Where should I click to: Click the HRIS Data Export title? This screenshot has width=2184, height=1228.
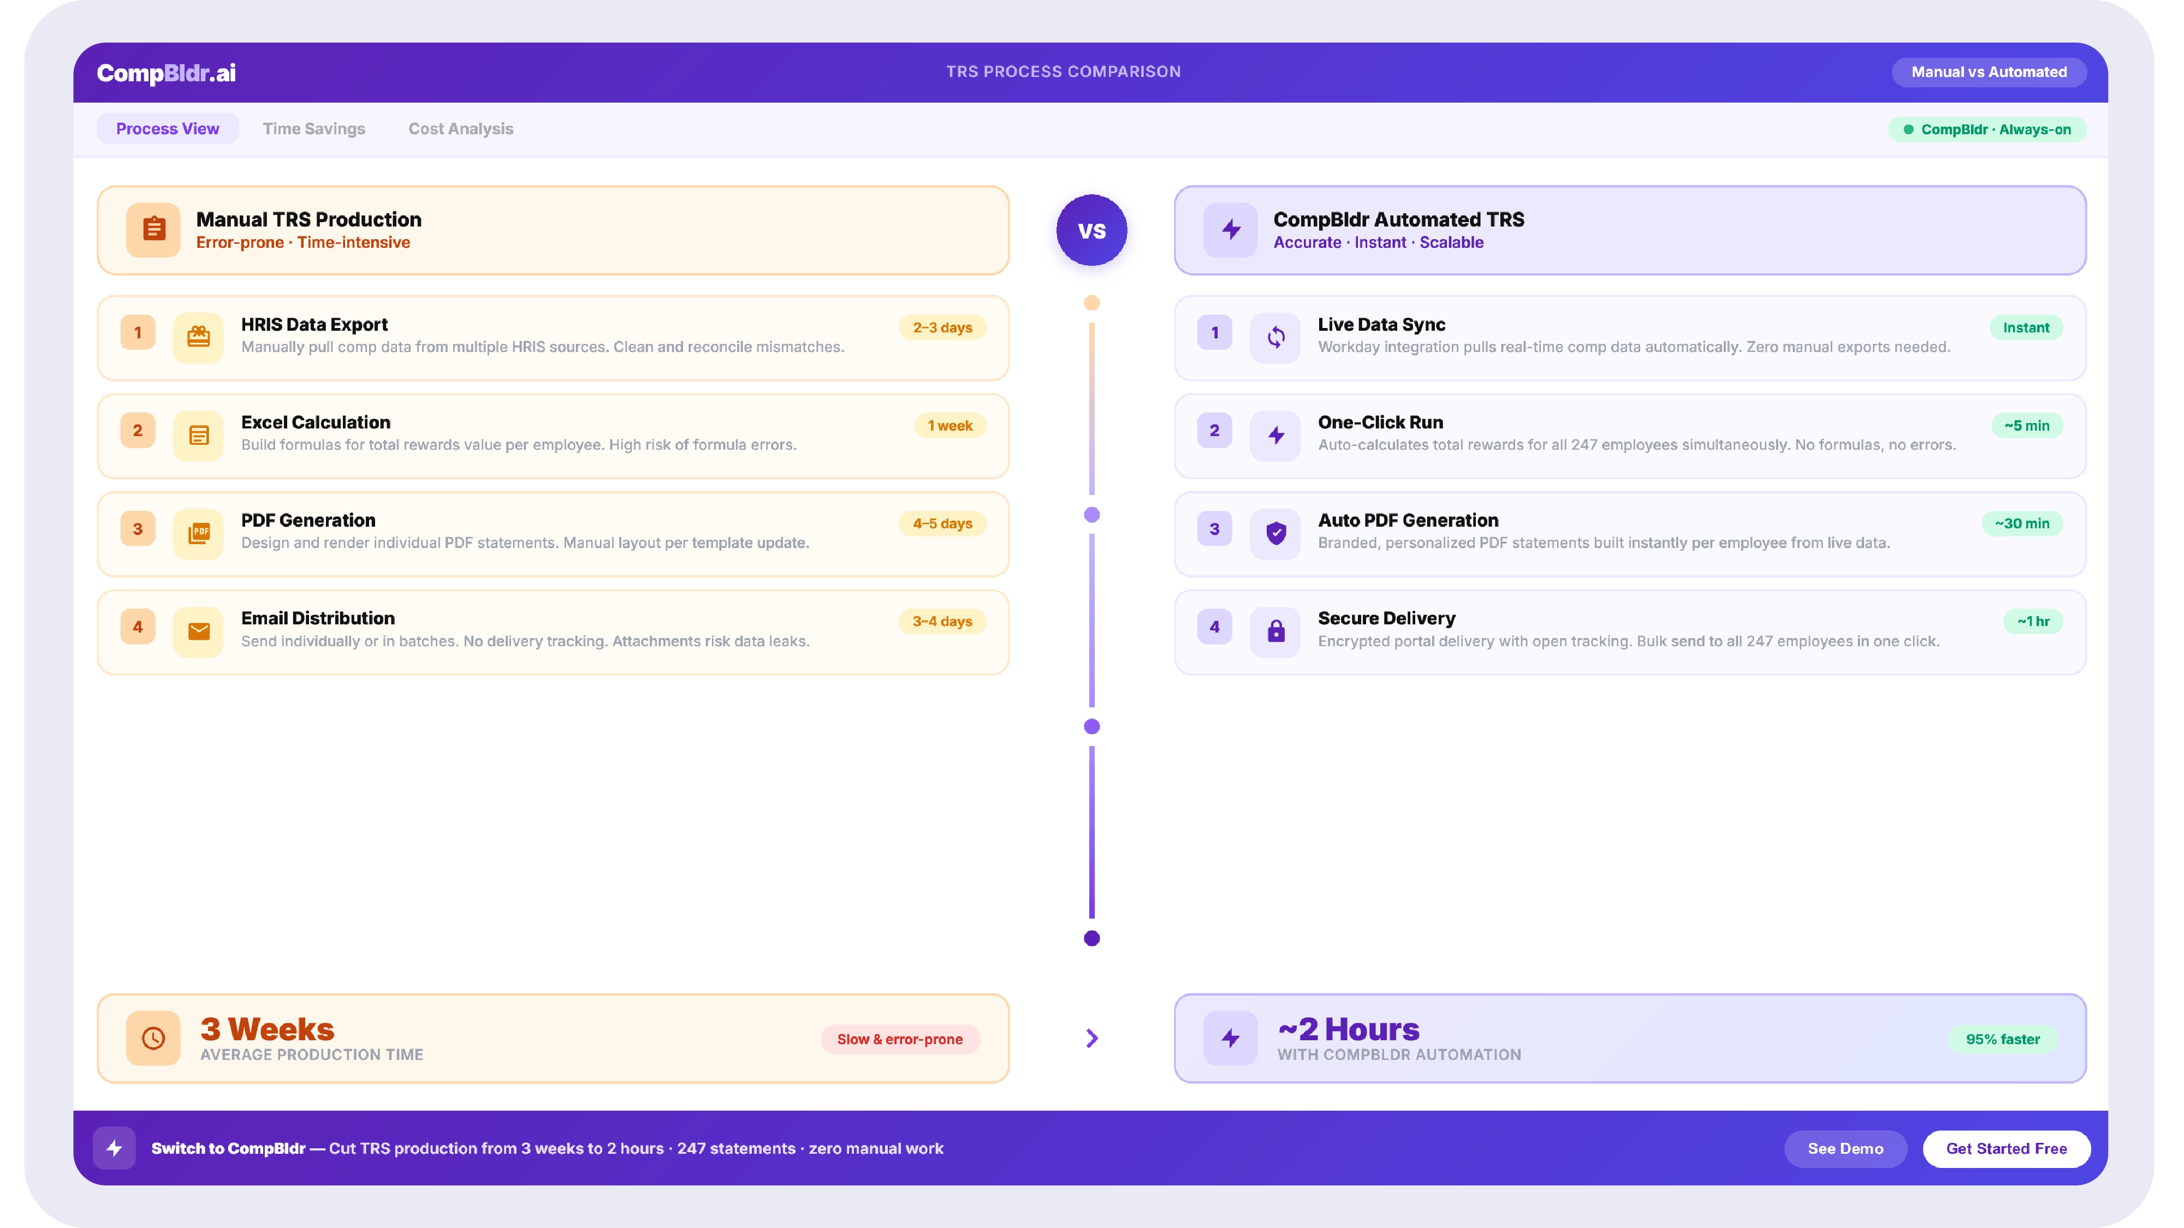coord(314,325)
